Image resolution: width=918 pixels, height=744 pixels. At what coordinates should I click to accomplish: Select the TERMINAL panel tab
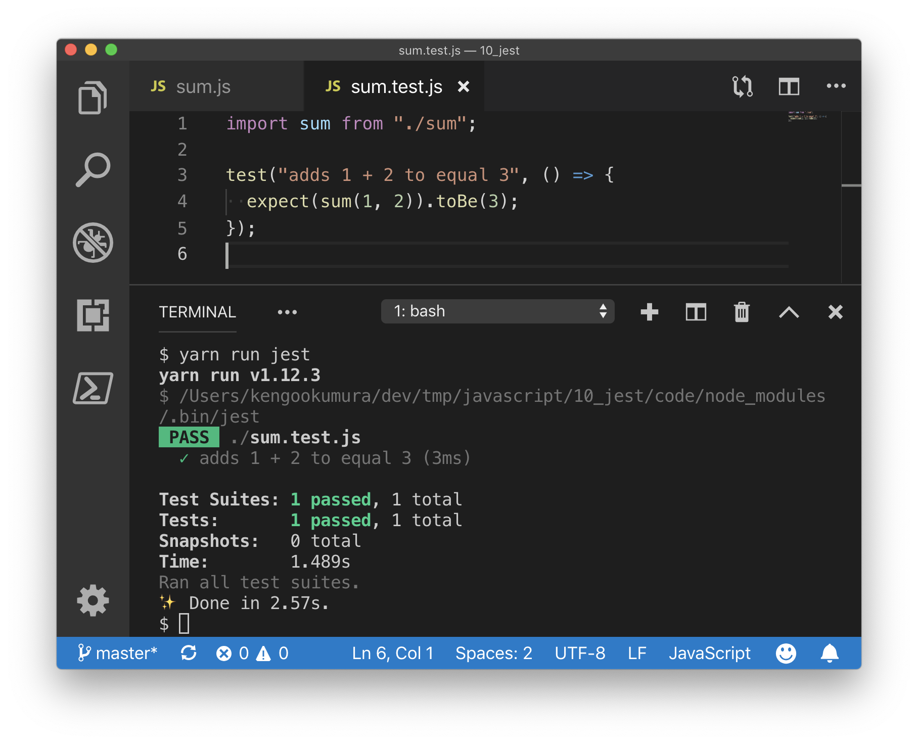197,312
